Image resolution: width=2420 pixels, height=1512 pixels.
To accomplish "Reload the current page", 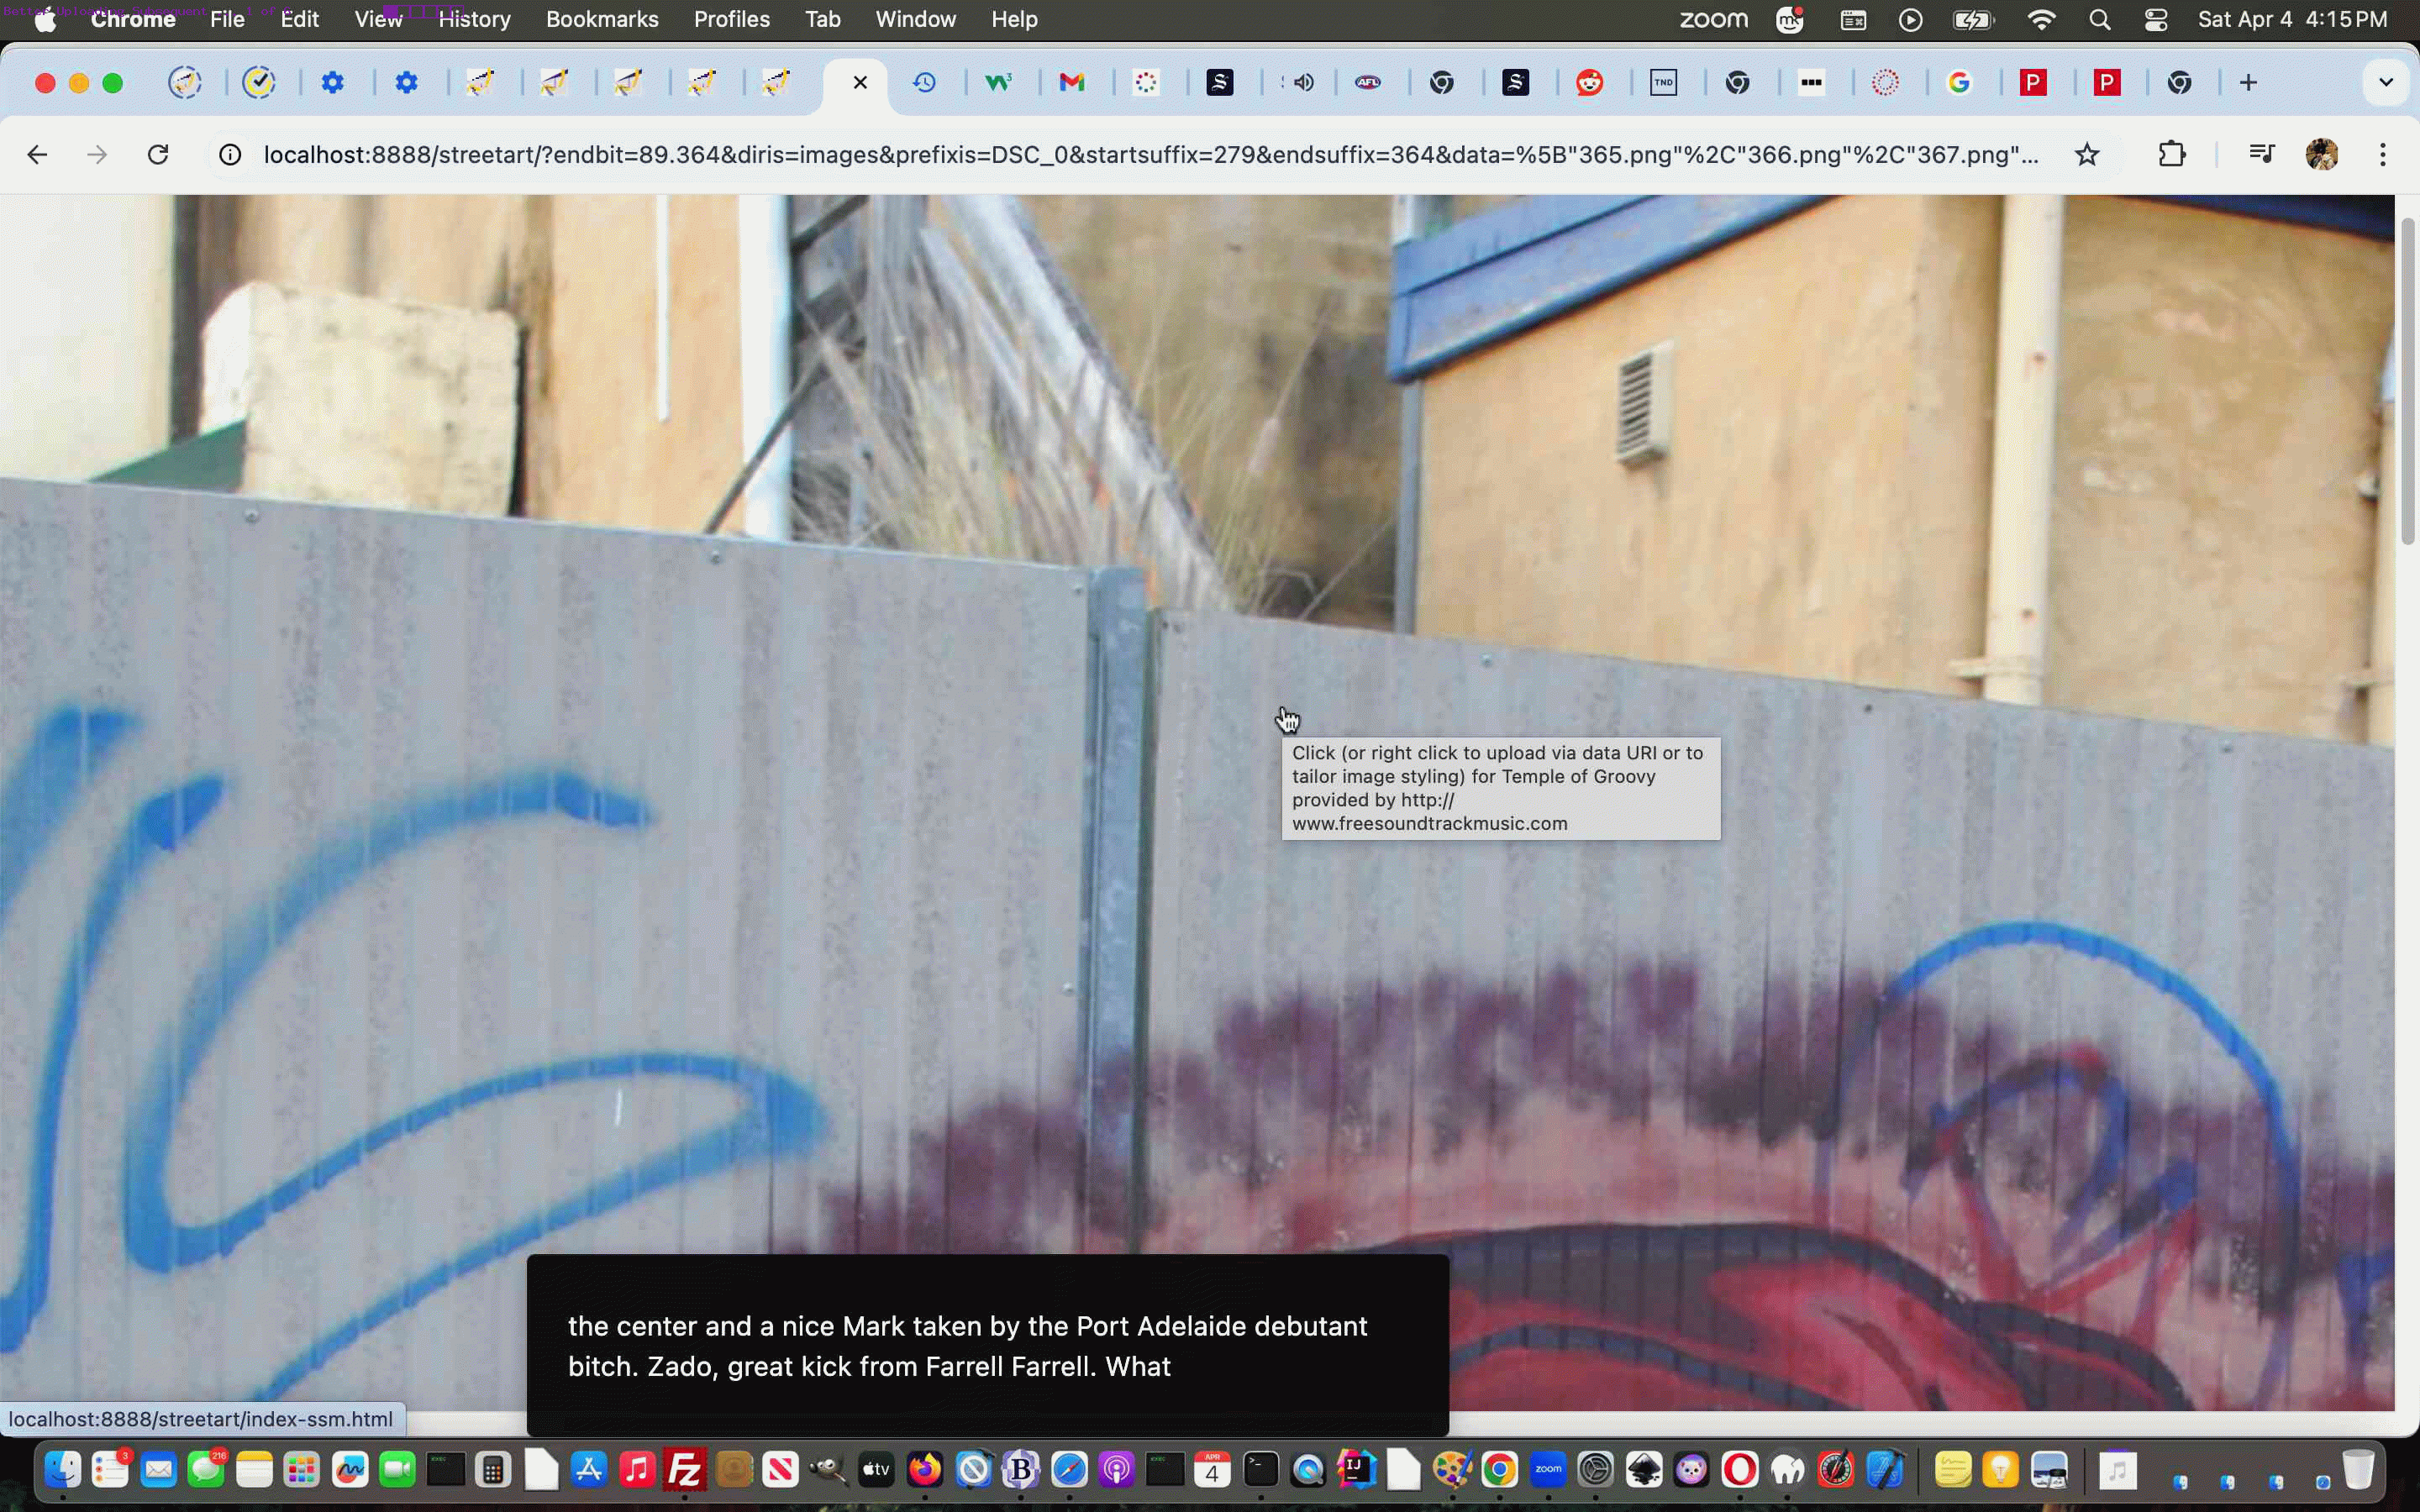I will pyautogui.click(x=157, y=154).
